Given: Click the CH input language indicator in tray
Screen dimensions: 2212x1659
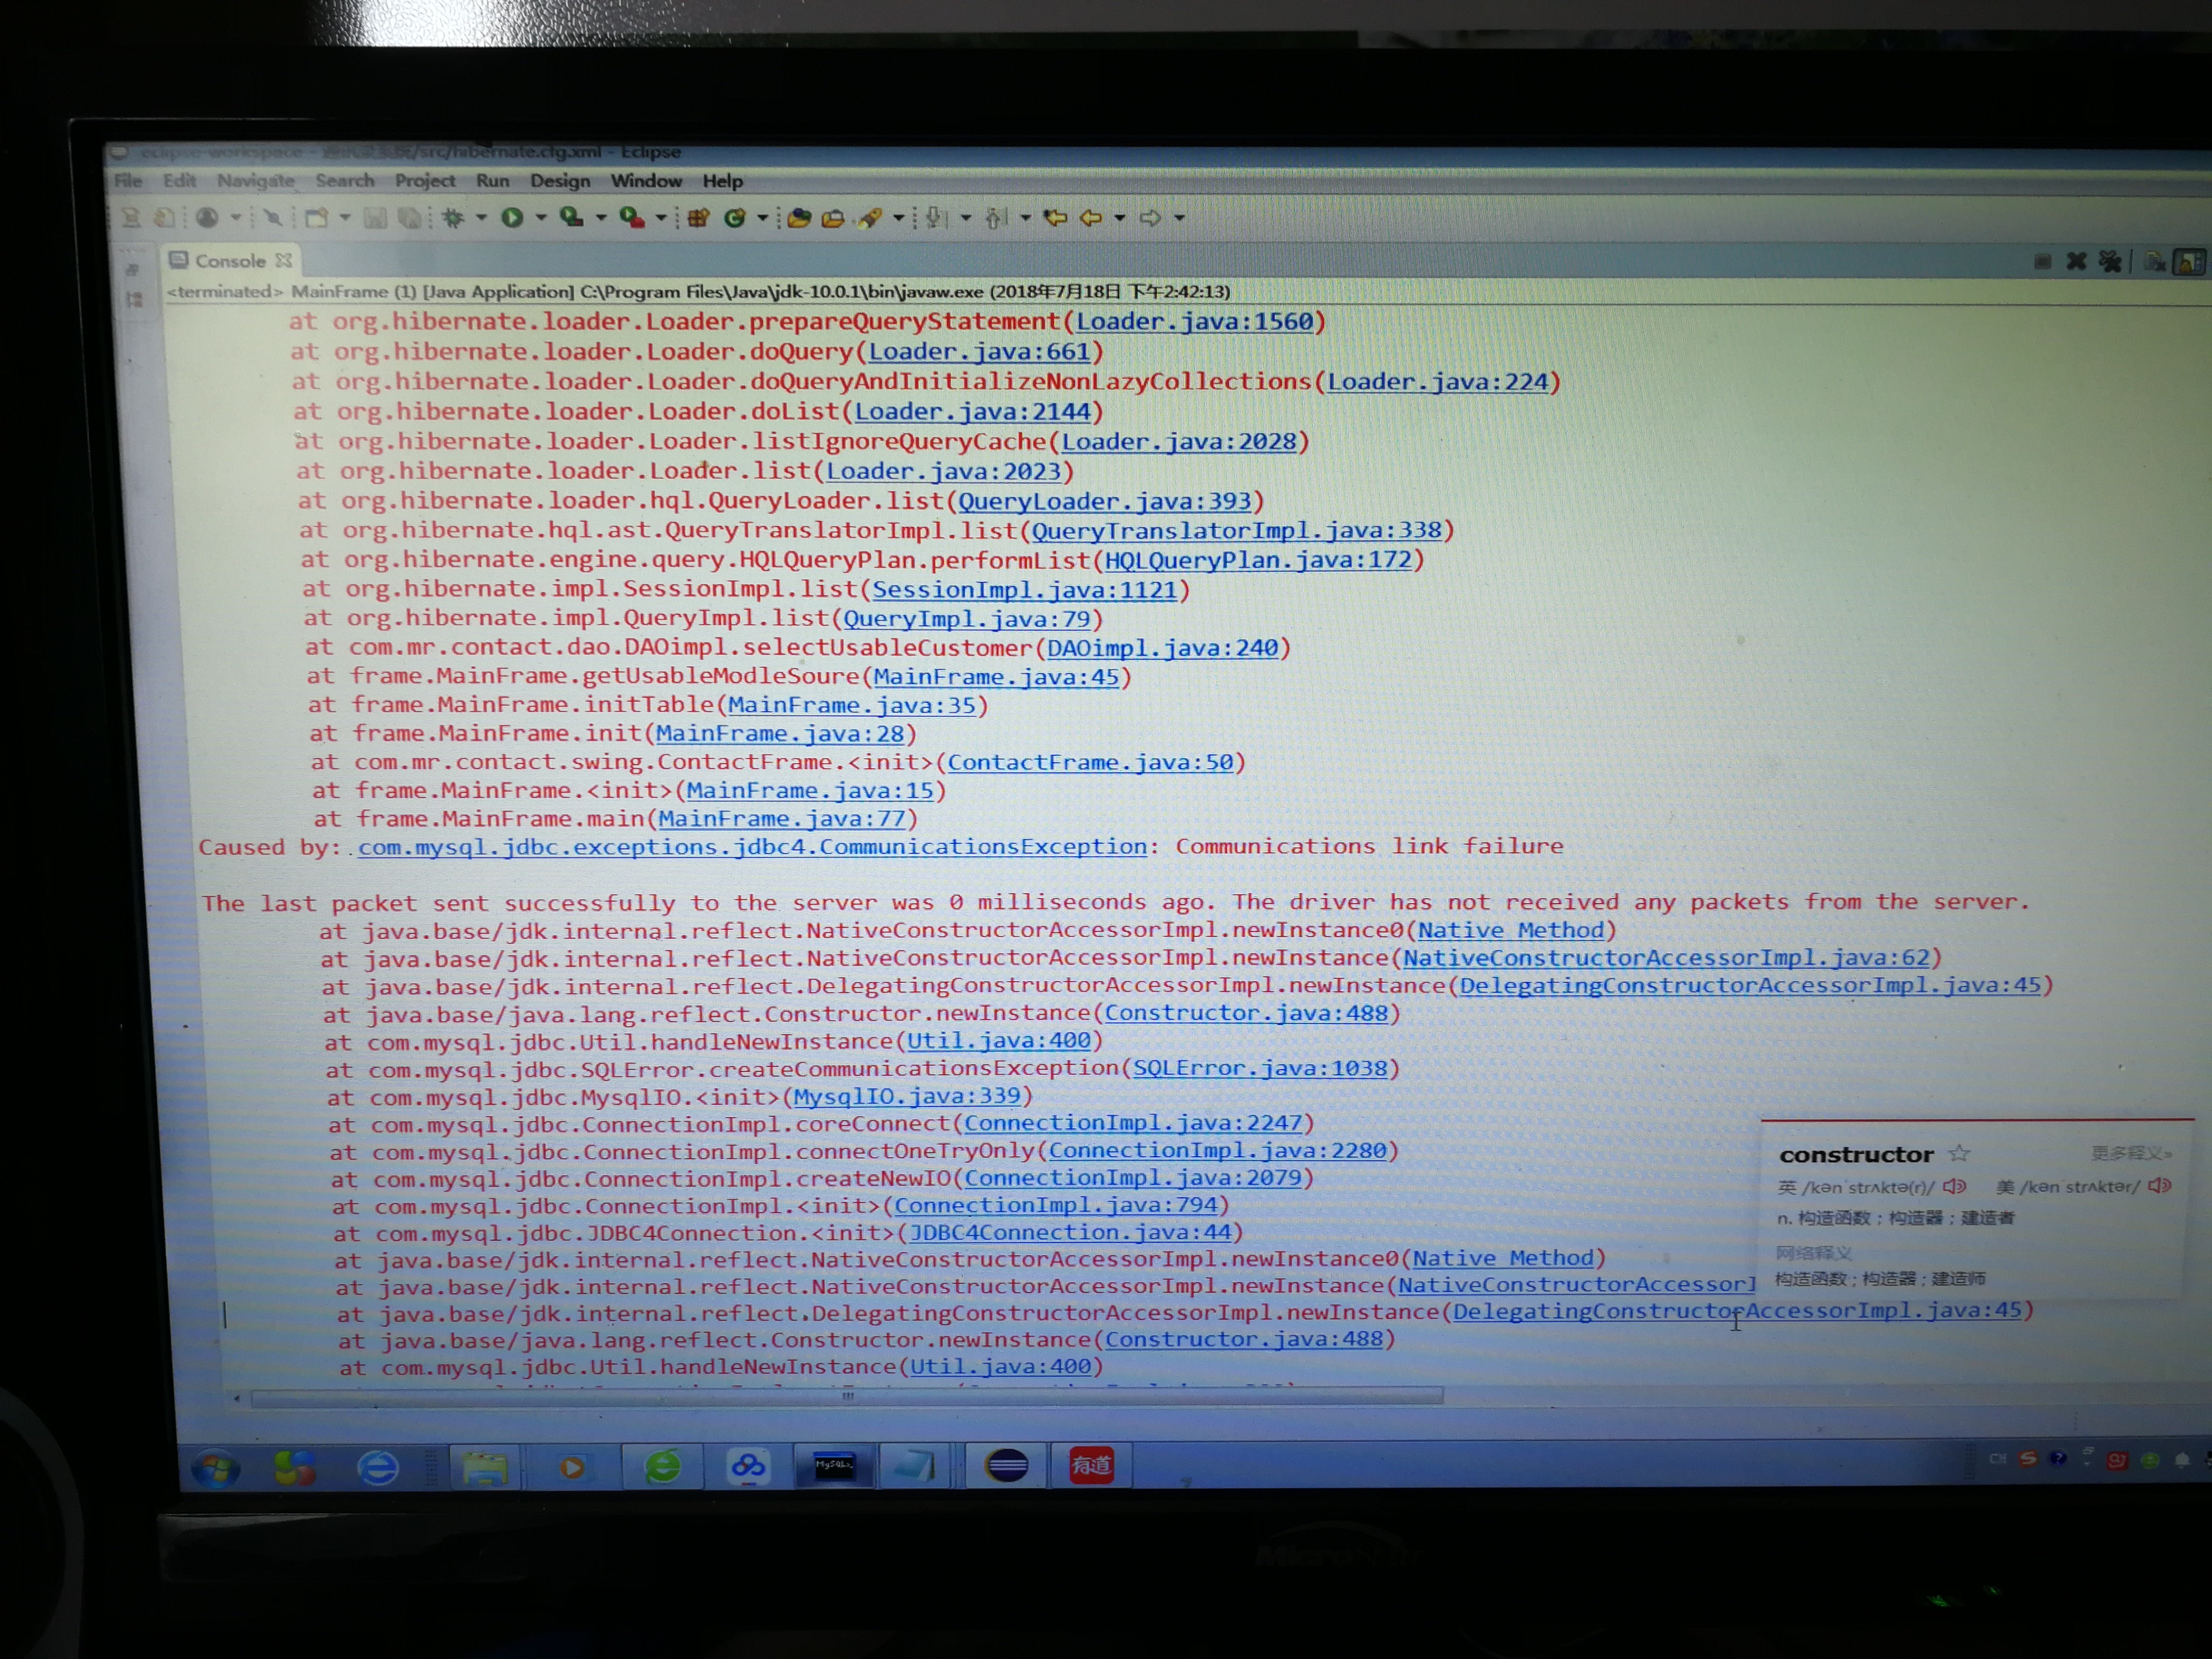Looking at the screenshot, I should click(1997, 1459).
